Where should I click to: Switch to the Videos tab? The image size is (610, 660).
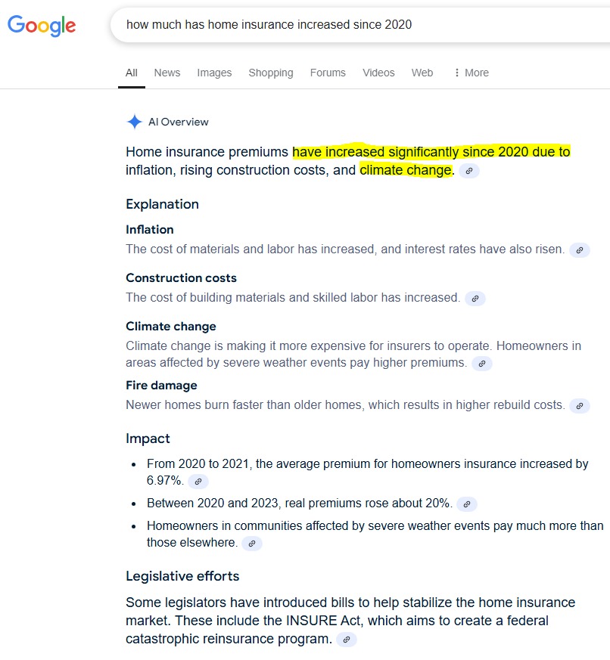(378, 73)
